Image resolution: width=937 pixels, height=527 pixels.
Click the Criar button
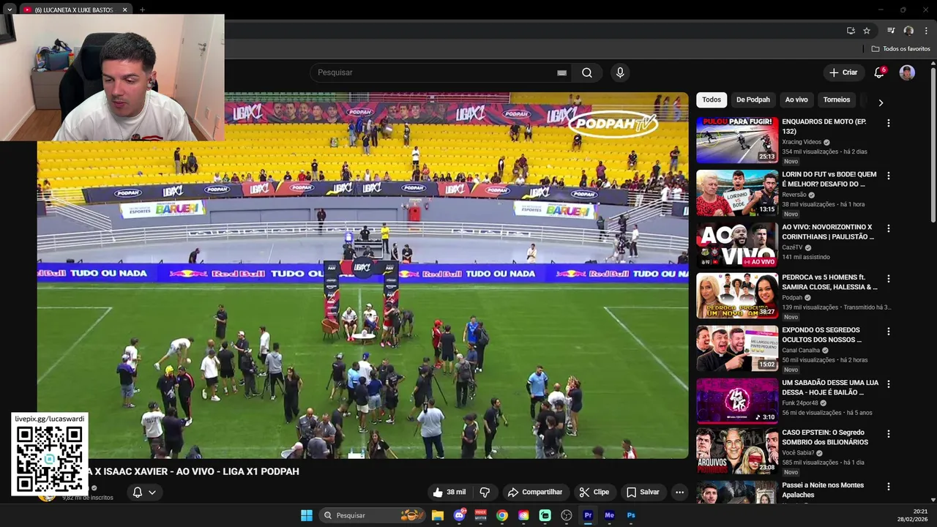pyautogui.click(x=843, y=72)
